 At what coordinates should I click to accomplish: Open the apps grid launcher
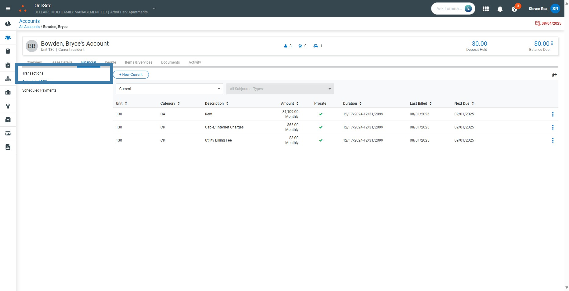486,9
